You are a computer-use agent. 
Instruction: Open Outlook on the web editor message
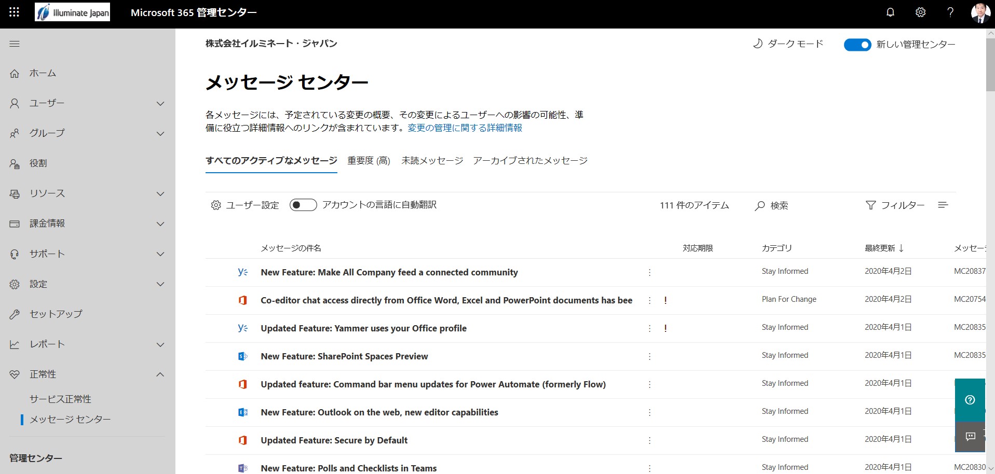(x=379, y=412)
